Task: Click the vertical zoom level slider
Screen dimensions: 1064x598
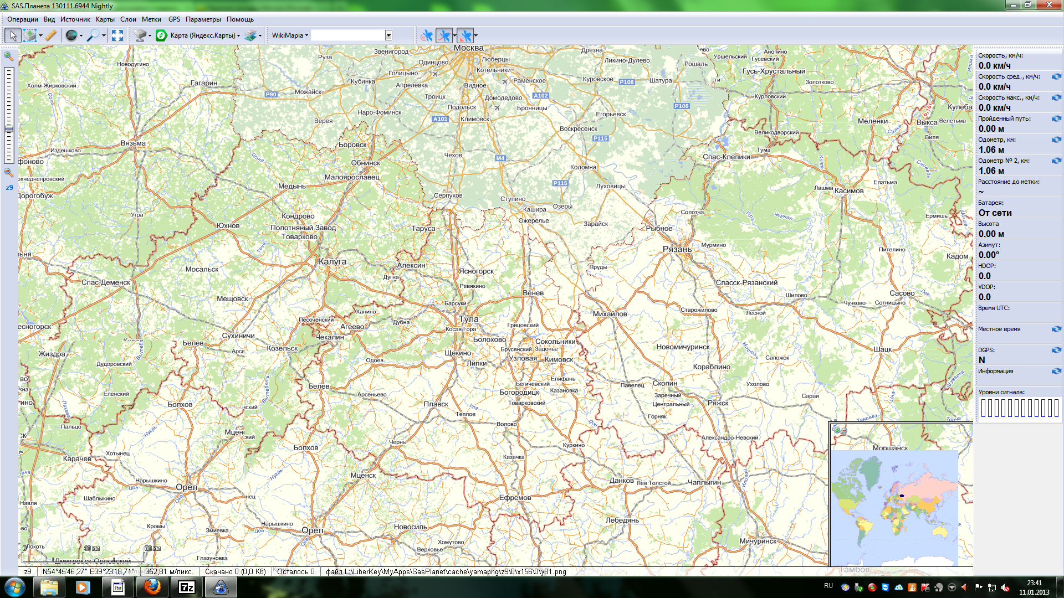Action: coord(9,115)
